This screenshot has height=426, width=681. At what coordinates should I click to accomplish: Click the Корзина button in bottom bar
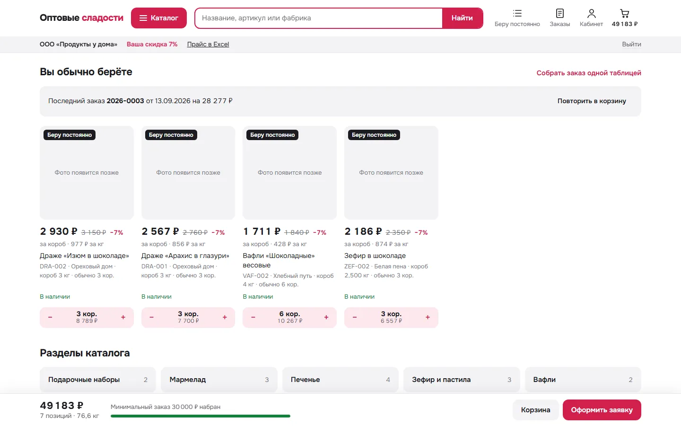(535, 410)
